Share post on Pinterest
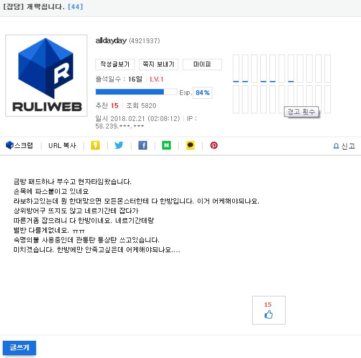The width and height of the screenshot is (361, 358). pyautogui.click(x=214, y=145)
